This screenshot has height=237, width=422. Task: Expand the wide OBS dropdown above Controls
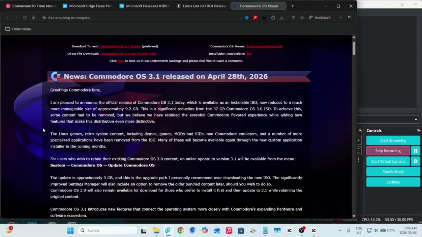[x=388, y=119]
